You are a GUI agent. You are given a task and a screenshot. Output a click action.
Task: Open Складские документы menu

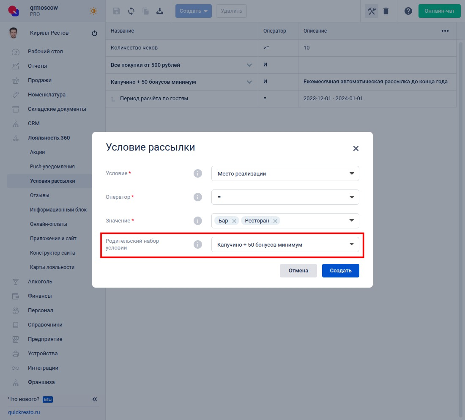click(57, 109)
